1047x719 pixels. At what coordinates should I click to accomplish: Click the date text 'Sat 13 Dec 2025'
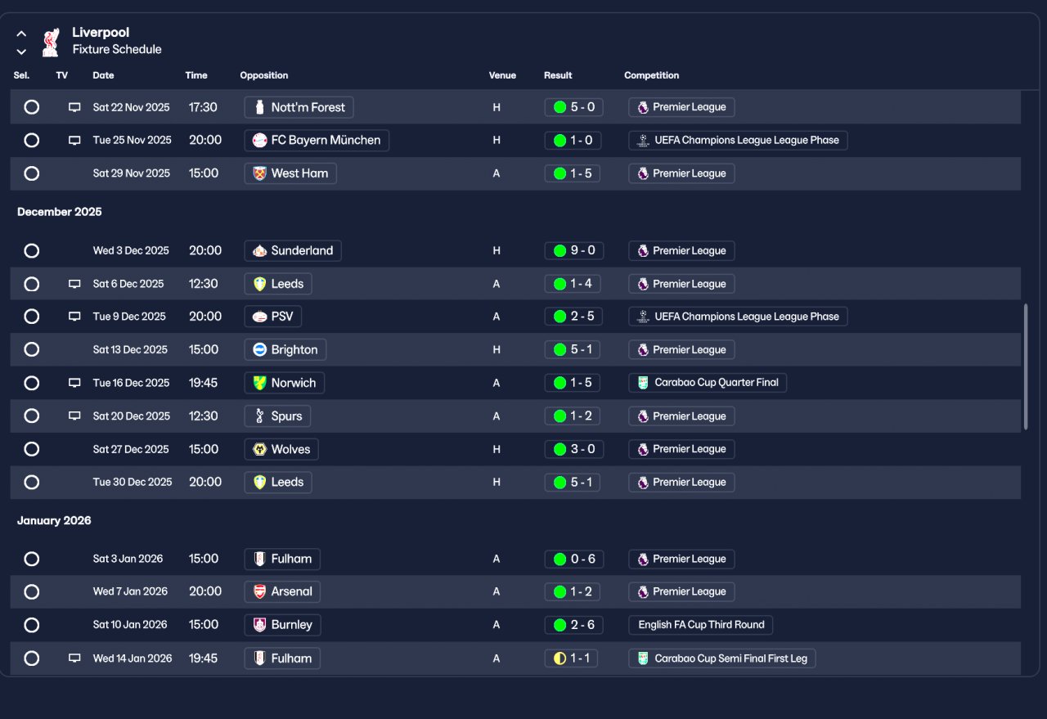pos(130,349)
